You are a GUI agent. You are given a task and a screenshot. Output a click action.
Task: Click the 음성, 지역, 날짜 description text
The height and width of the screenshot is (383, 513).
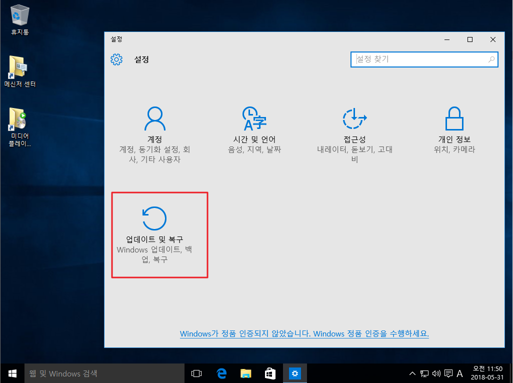(x=254, y=149)
